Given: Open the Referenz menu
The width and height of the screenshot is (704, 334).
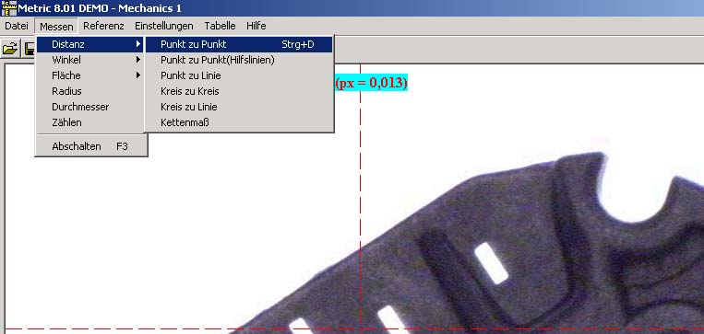Looking at the screenshot, I should (x=103, y=26).
